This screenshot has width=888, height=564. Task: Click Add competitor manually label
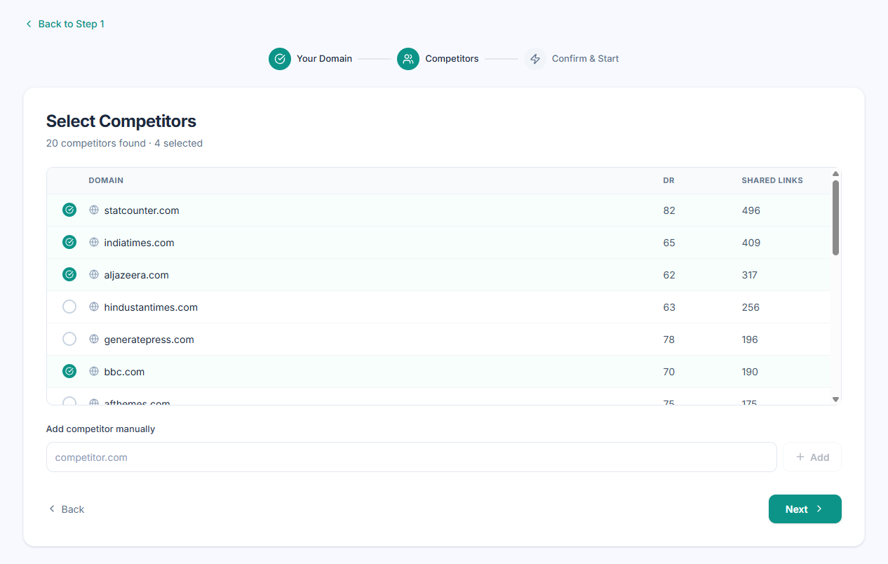pyautogui.click(x=100, y=429)
